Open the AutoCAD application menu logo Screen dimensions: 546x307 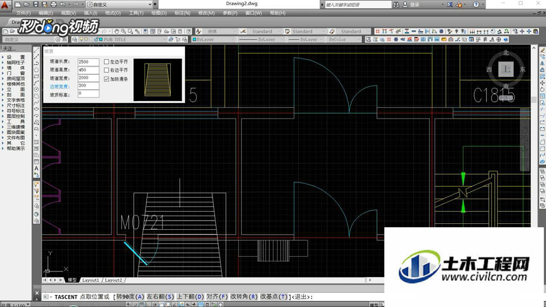6,6
